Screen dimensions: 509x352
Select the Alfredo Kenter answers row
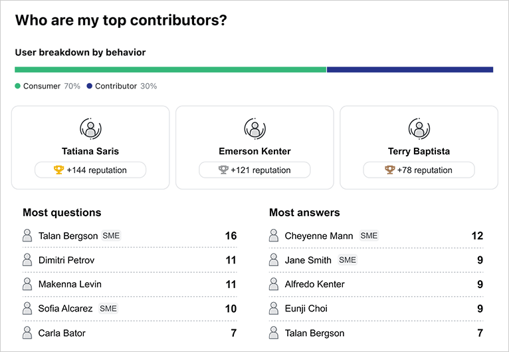[375, 284]
